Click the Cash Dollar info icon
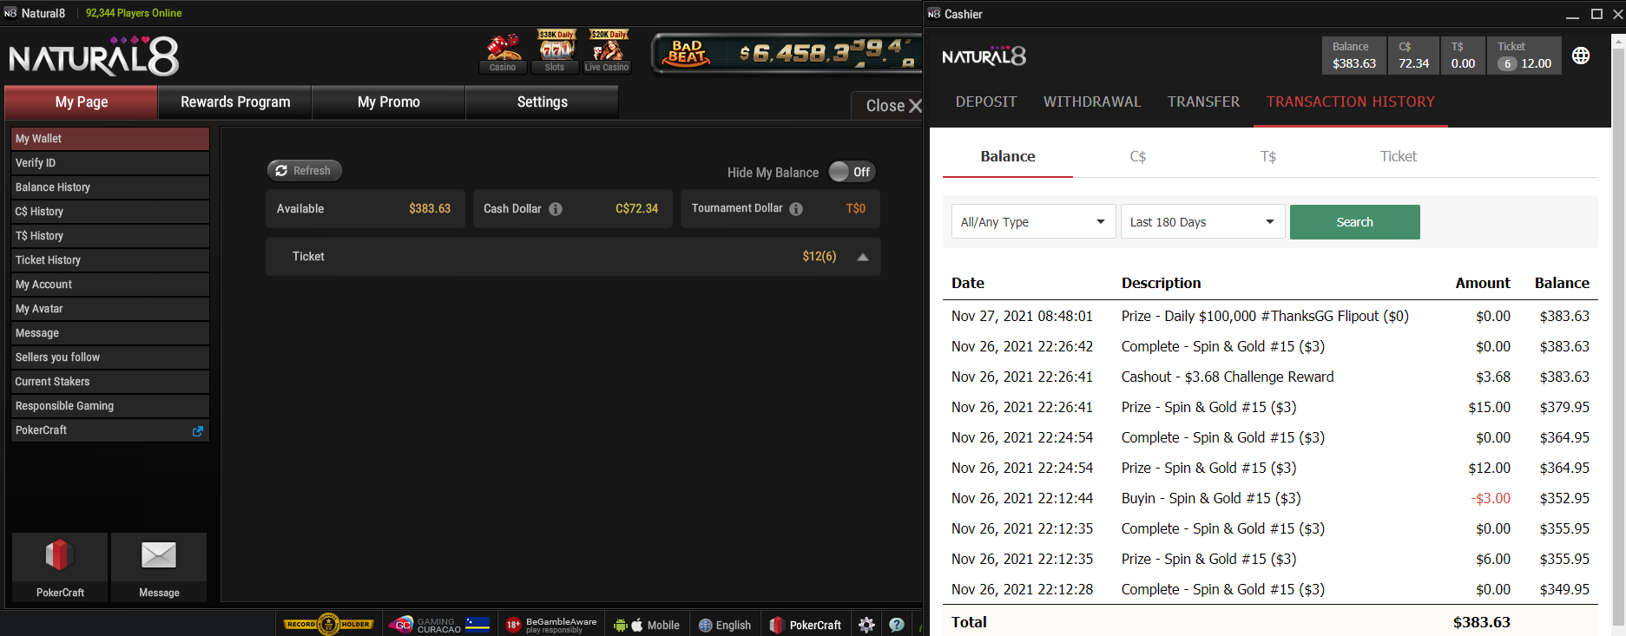1626x636 pixels. click(556, 209)
